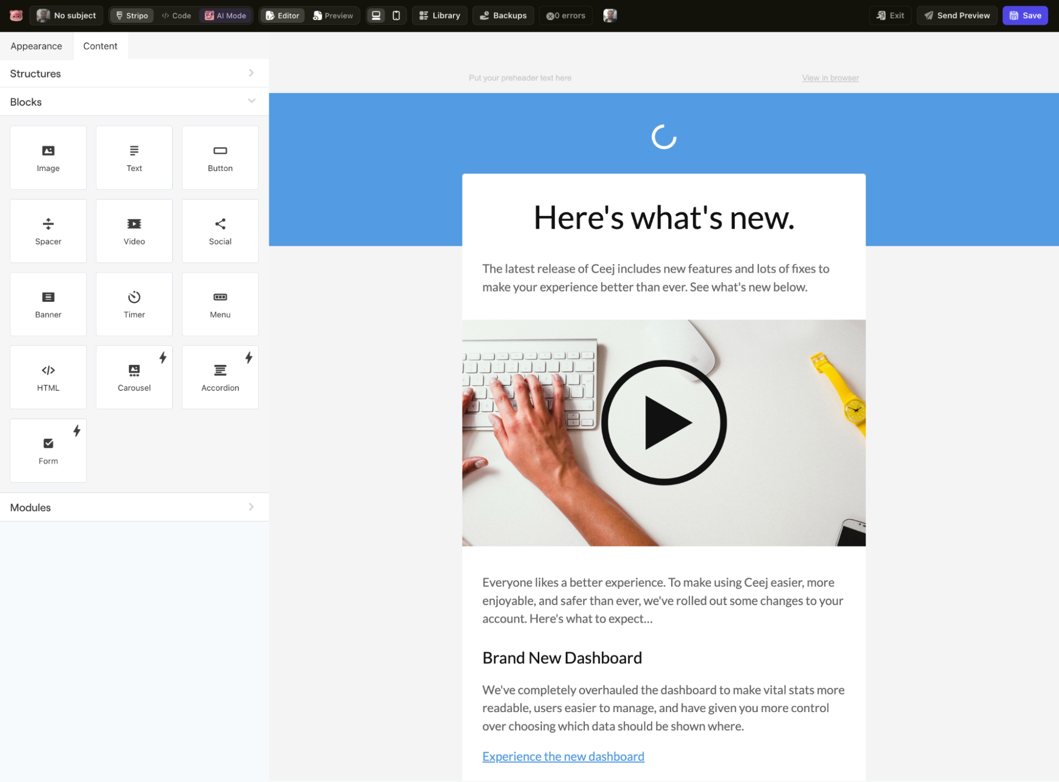This screenshot has height=782, width=1059.
Task: Select the Timer block
Action: (134, 304)
